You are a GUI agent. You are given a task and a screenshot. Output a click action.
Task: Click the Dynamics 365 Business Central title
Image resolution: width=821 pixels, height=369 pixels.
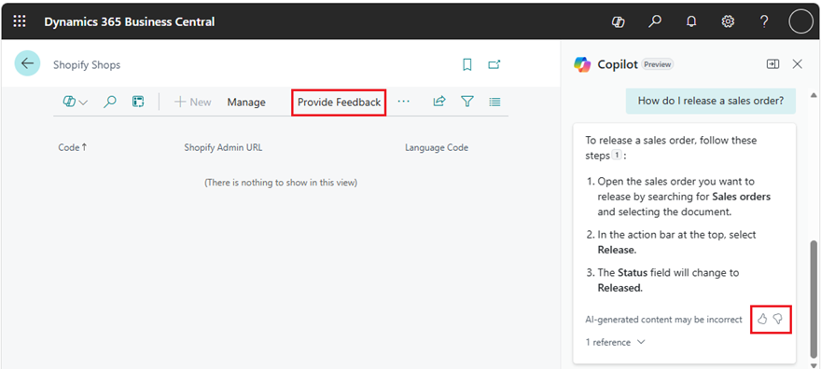click(x=130, y=22)
